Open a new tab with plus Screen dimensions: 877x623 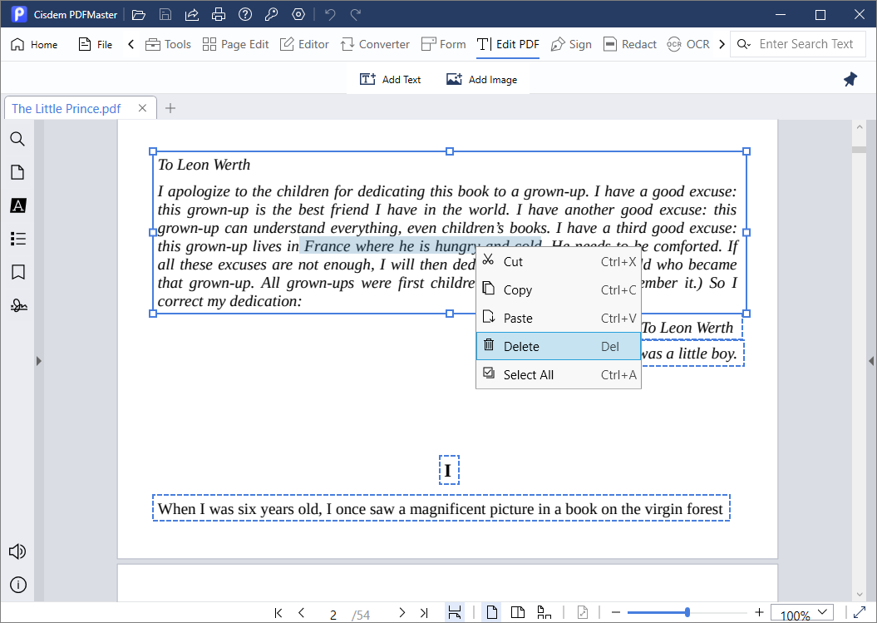[x=170, y=108]
